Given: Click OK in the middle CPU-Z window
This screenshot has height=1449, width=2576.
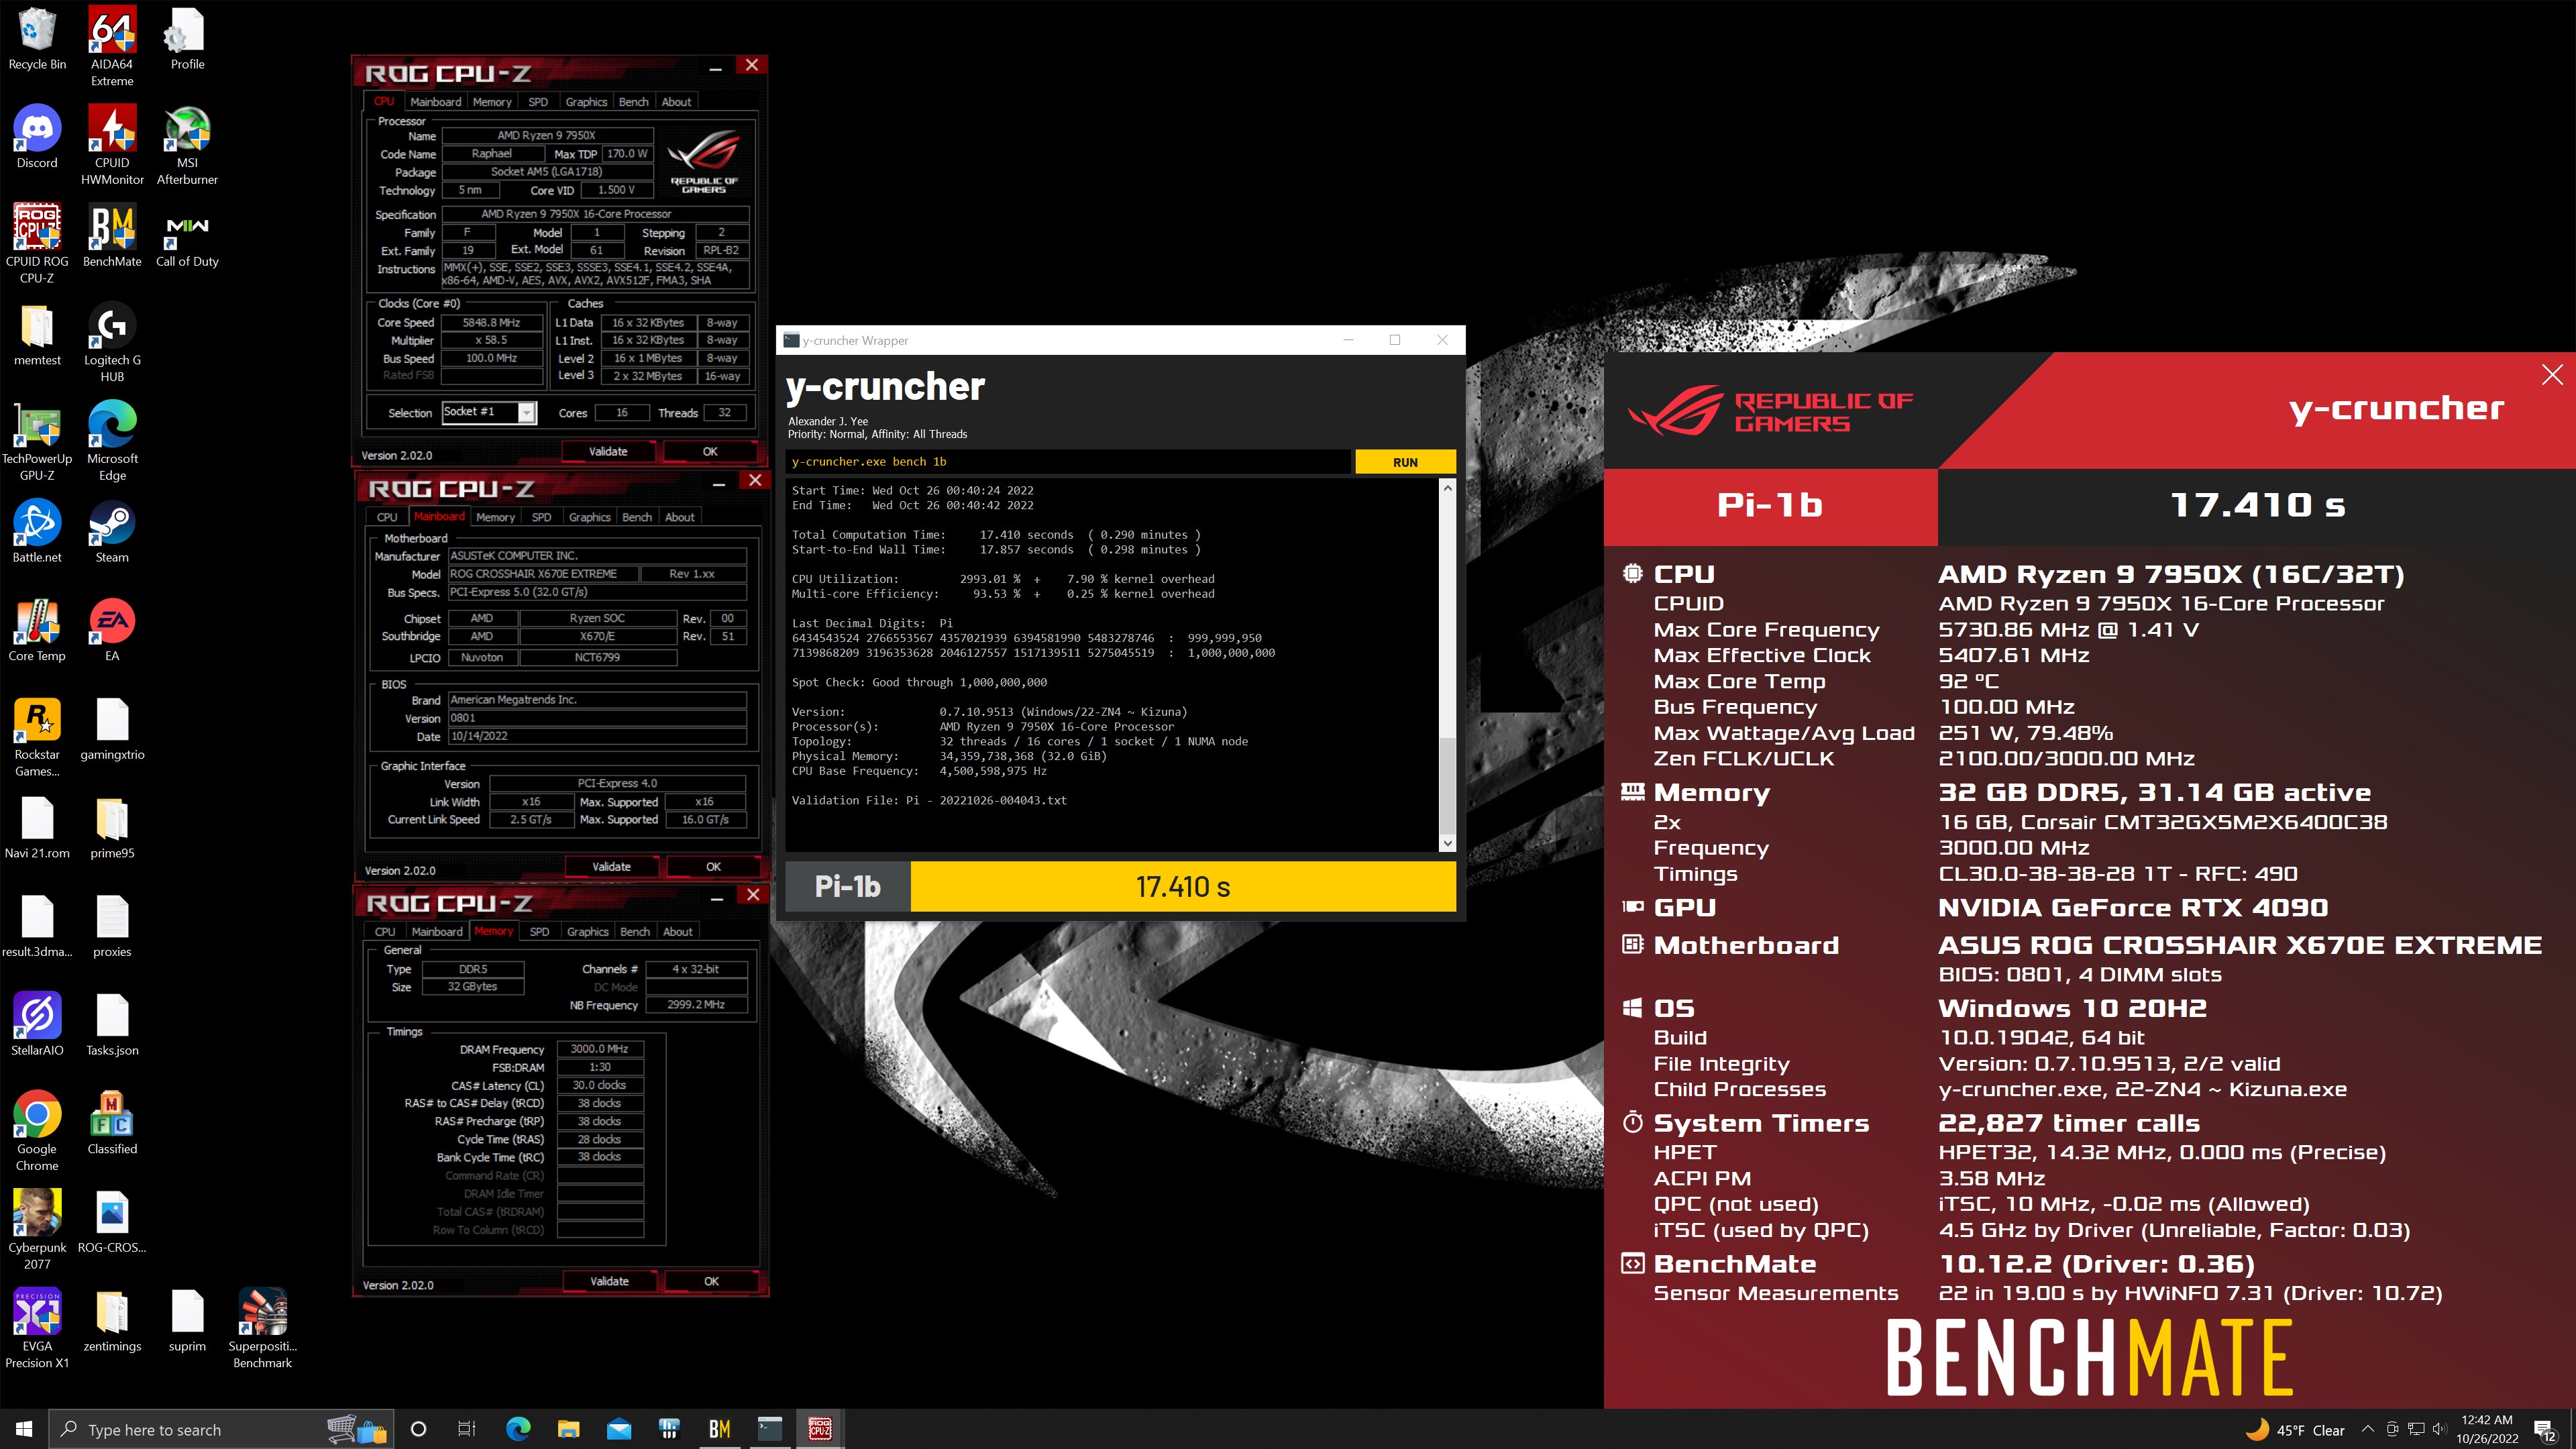Looking at the screenshot, I should [713, 867].
